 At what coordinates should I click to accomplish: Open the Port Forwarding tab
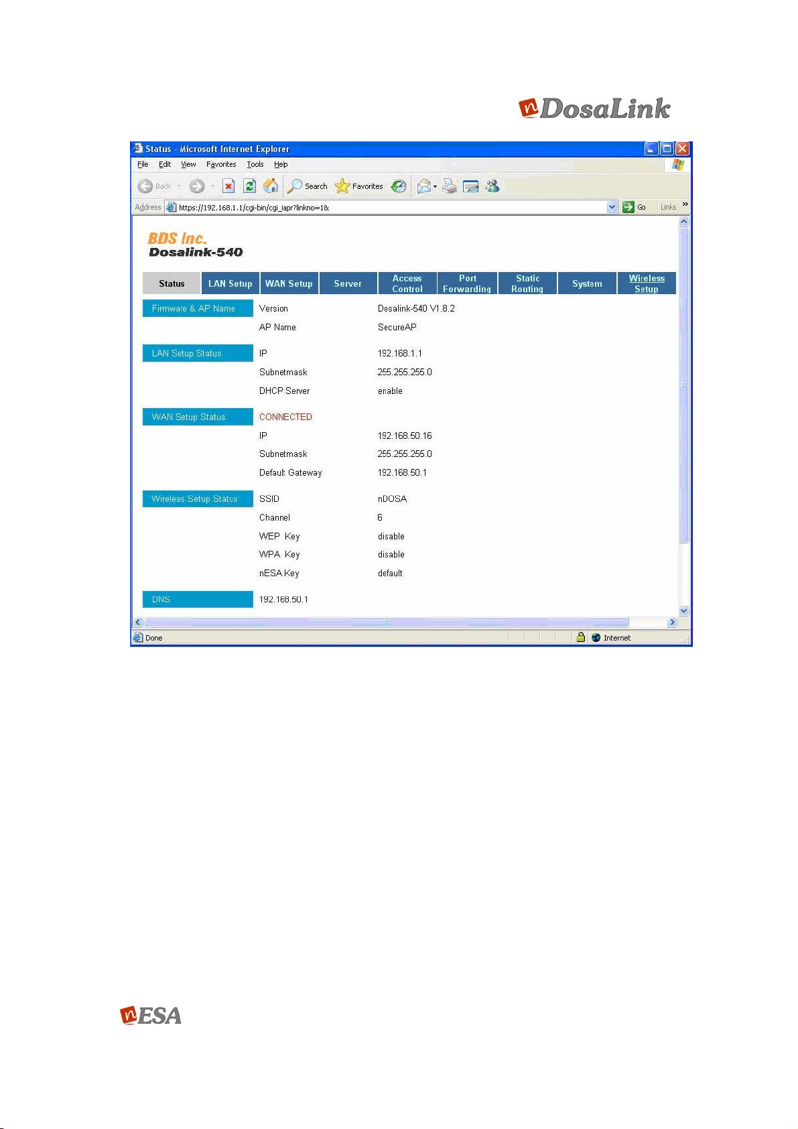[467, 283]
